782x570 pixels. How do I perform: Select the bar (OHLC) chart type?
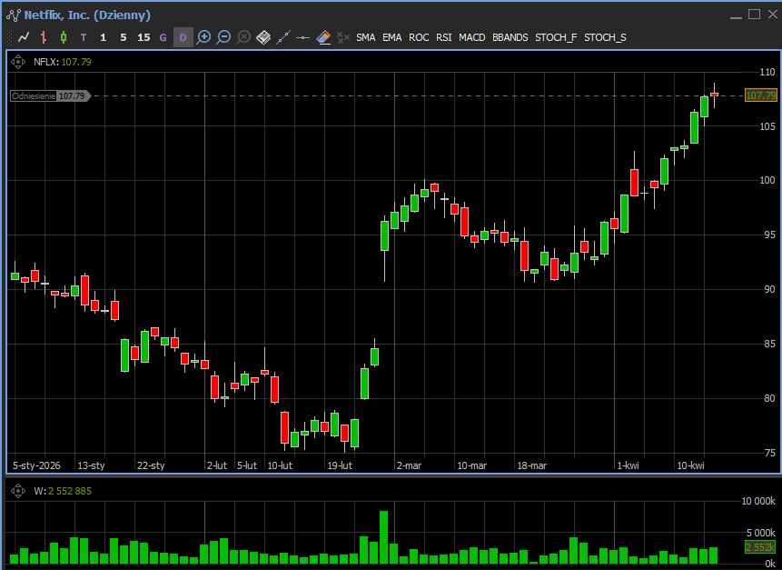[x=44, y=37]
